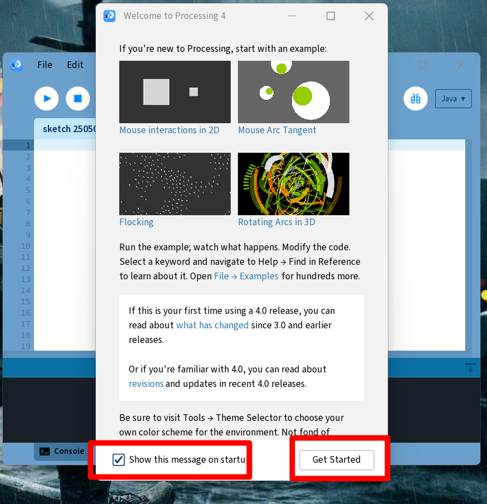The image size is (487, 504).
Task: Select the sketch tab in editor window
Action: click(x=65, y=129)
